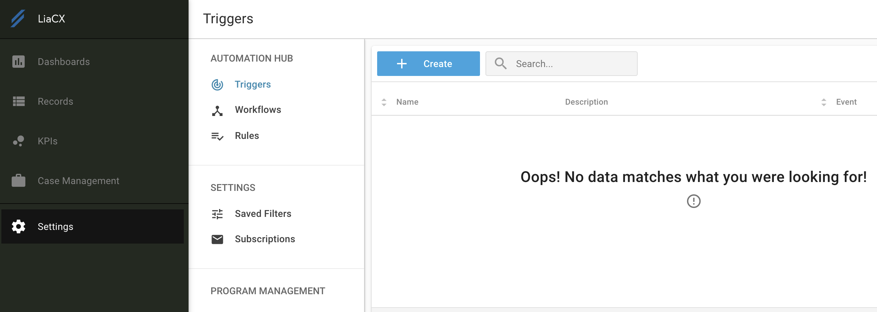Click the SETTINGS section heading

pos(233,188)
